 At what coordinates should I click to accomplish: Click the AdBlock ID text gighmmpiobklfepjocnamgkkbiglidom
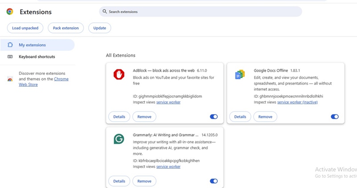(x=170, y=96)
